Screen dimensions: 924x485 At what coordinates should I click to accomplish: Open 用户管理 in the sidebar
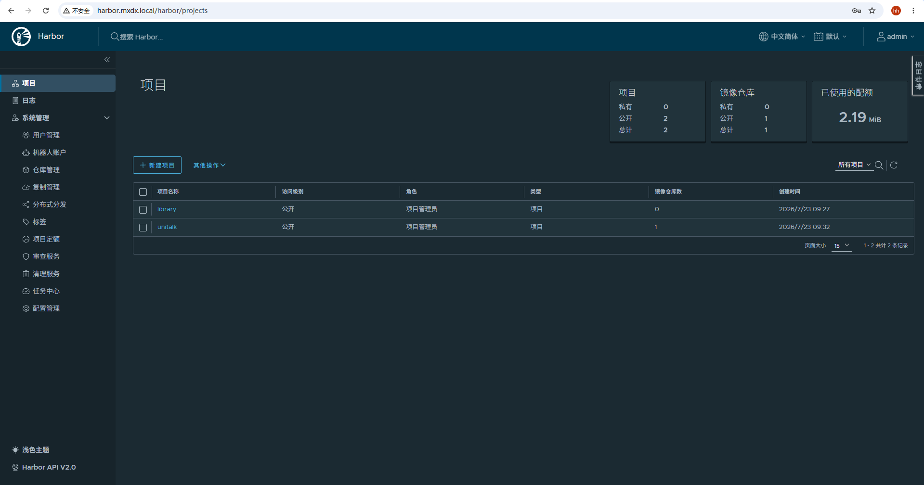coord(46,135)
